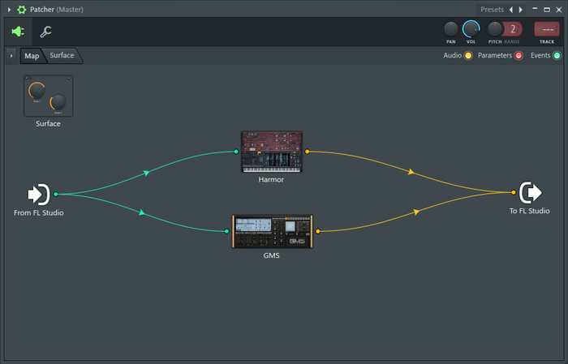Maximize the Patcher window
The width and height of the screenshot is (568, 364).
tap(547, 10)
